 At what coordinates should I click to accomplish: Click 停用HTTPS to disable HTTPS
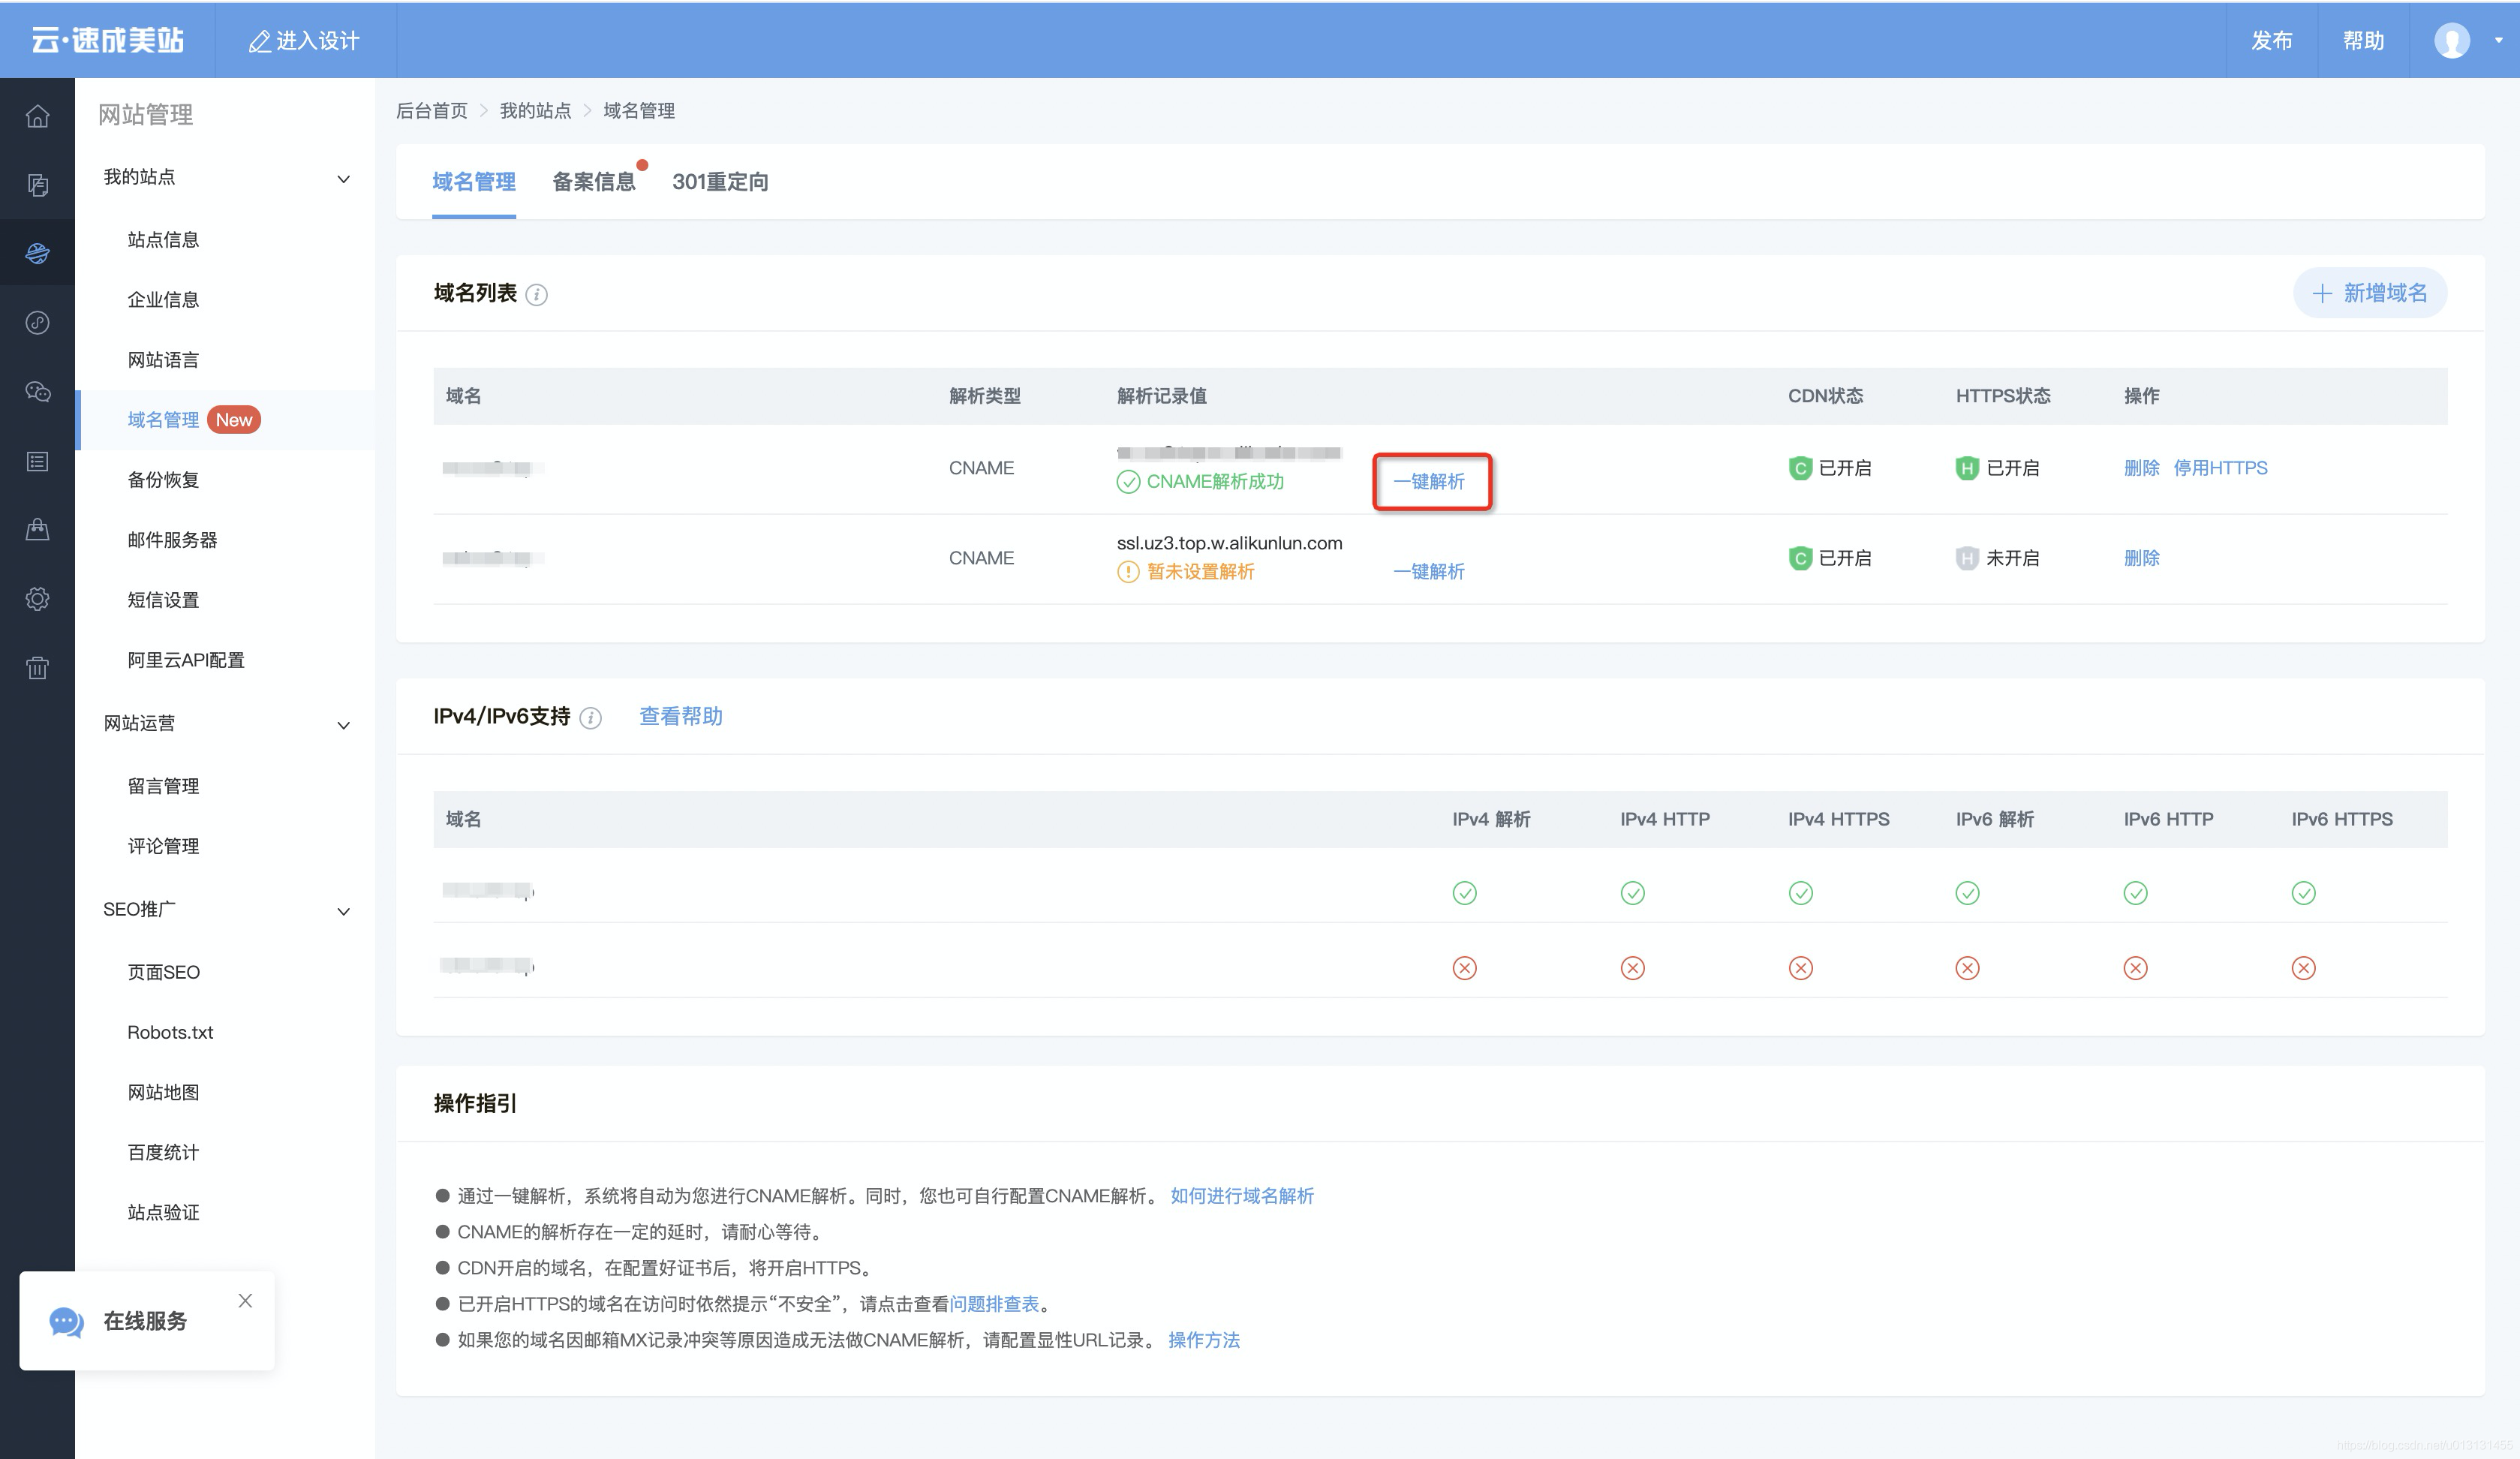coord(2220,468)
